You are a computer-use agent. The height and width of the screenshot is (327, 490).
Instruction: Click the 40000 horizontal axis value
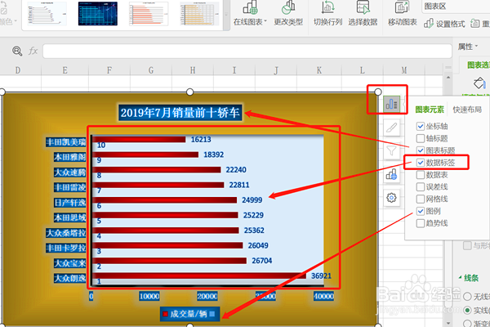point(323,296)
